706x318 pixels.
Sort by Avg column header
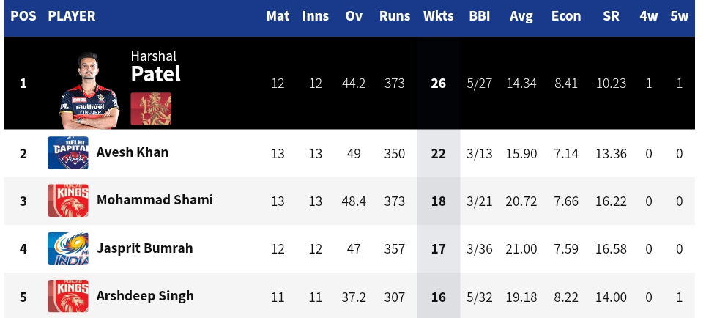tap(521, 17)
